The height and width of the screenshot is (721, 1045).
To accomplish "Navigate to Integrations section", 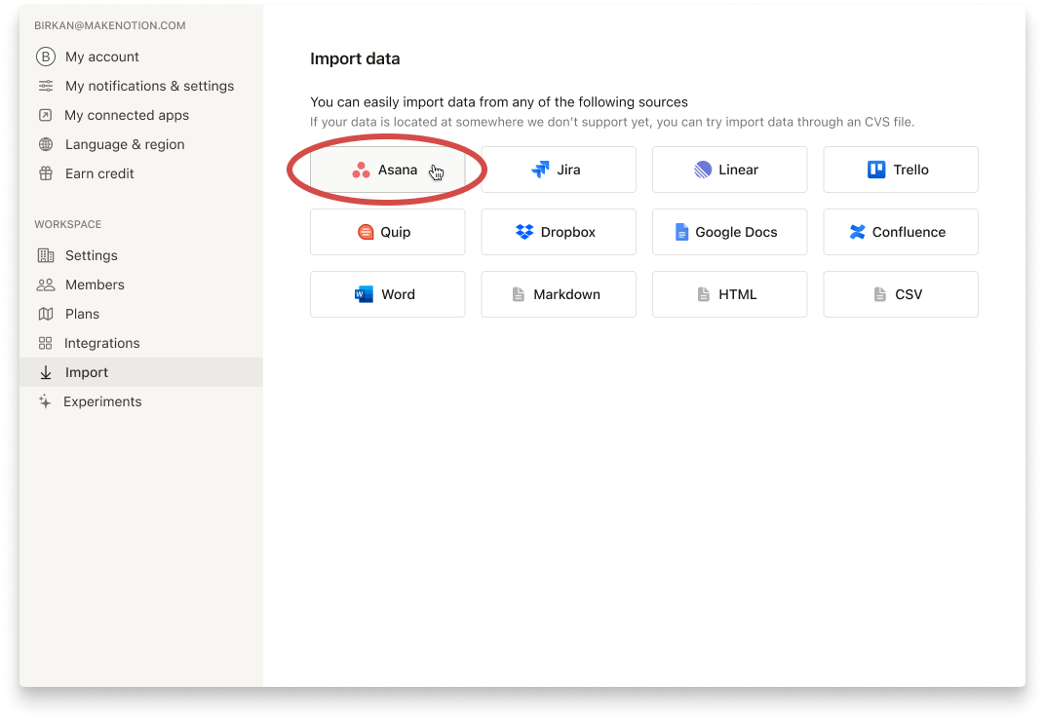I will (101, 343).
